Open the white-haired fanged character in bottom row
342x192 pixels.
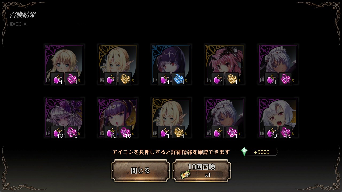point(278,118)
